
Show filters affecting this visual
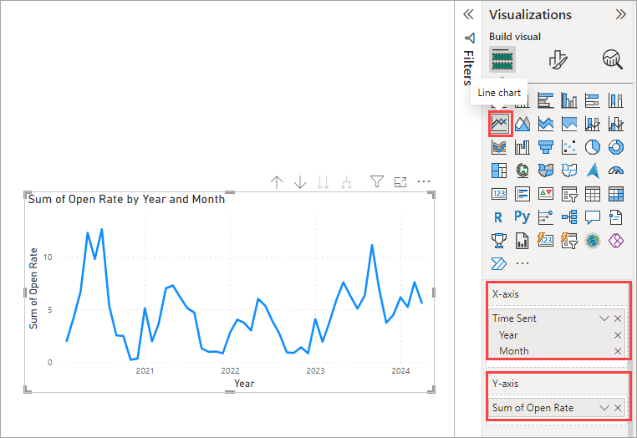tap(377, 181)
